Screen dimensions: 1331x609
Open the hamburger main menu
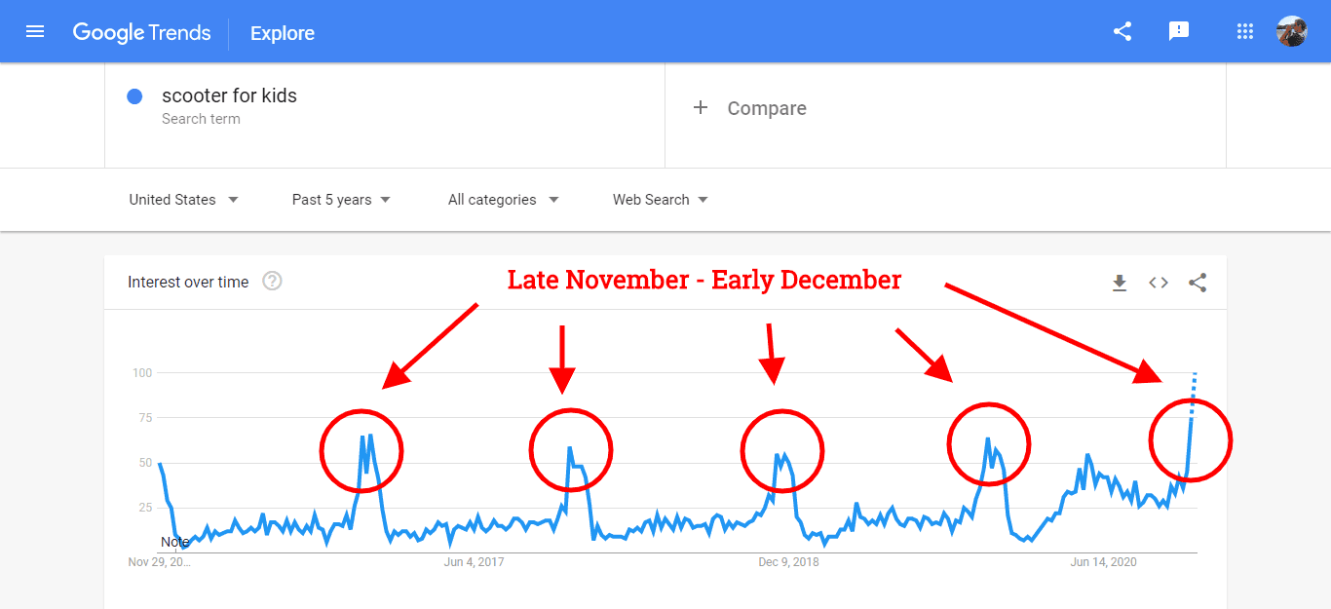click(x=35, y=32)
